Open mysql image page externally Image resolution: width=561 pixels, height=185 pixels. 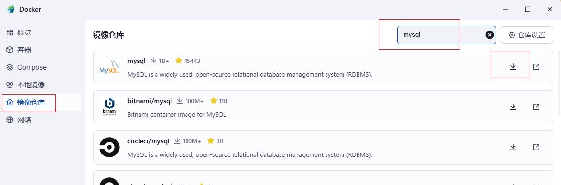(536, 66)
